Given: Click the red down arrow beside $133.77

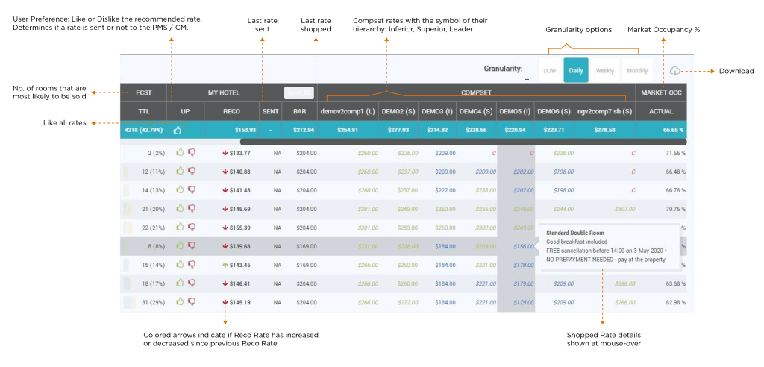Looking at the screenshot, I should point(225,153).
